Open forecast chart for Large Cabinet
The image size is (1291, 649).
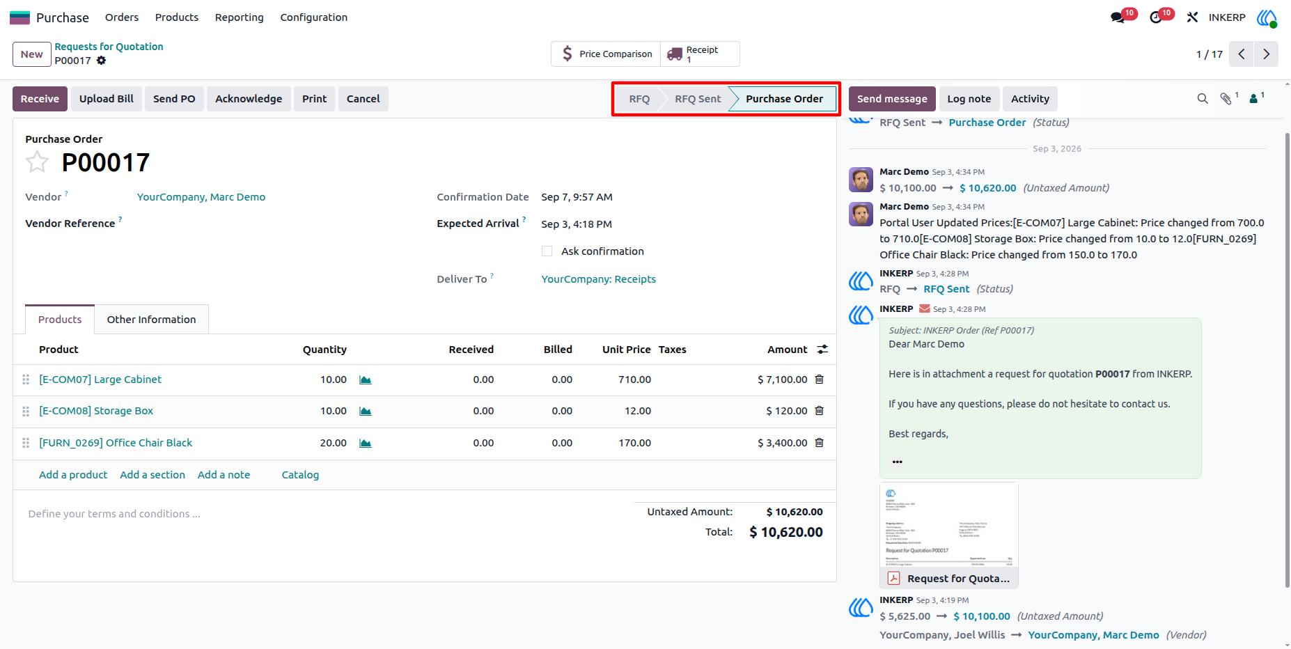coord(366,380)
